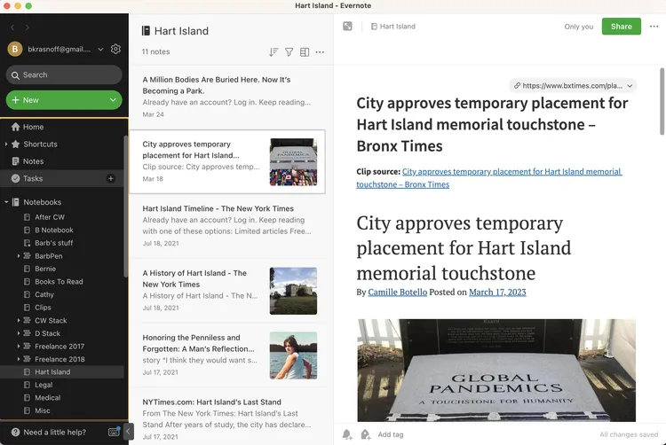The image size is (666, 445).
Task: Add new task with plus icon
Action: [x=111, y=179]
